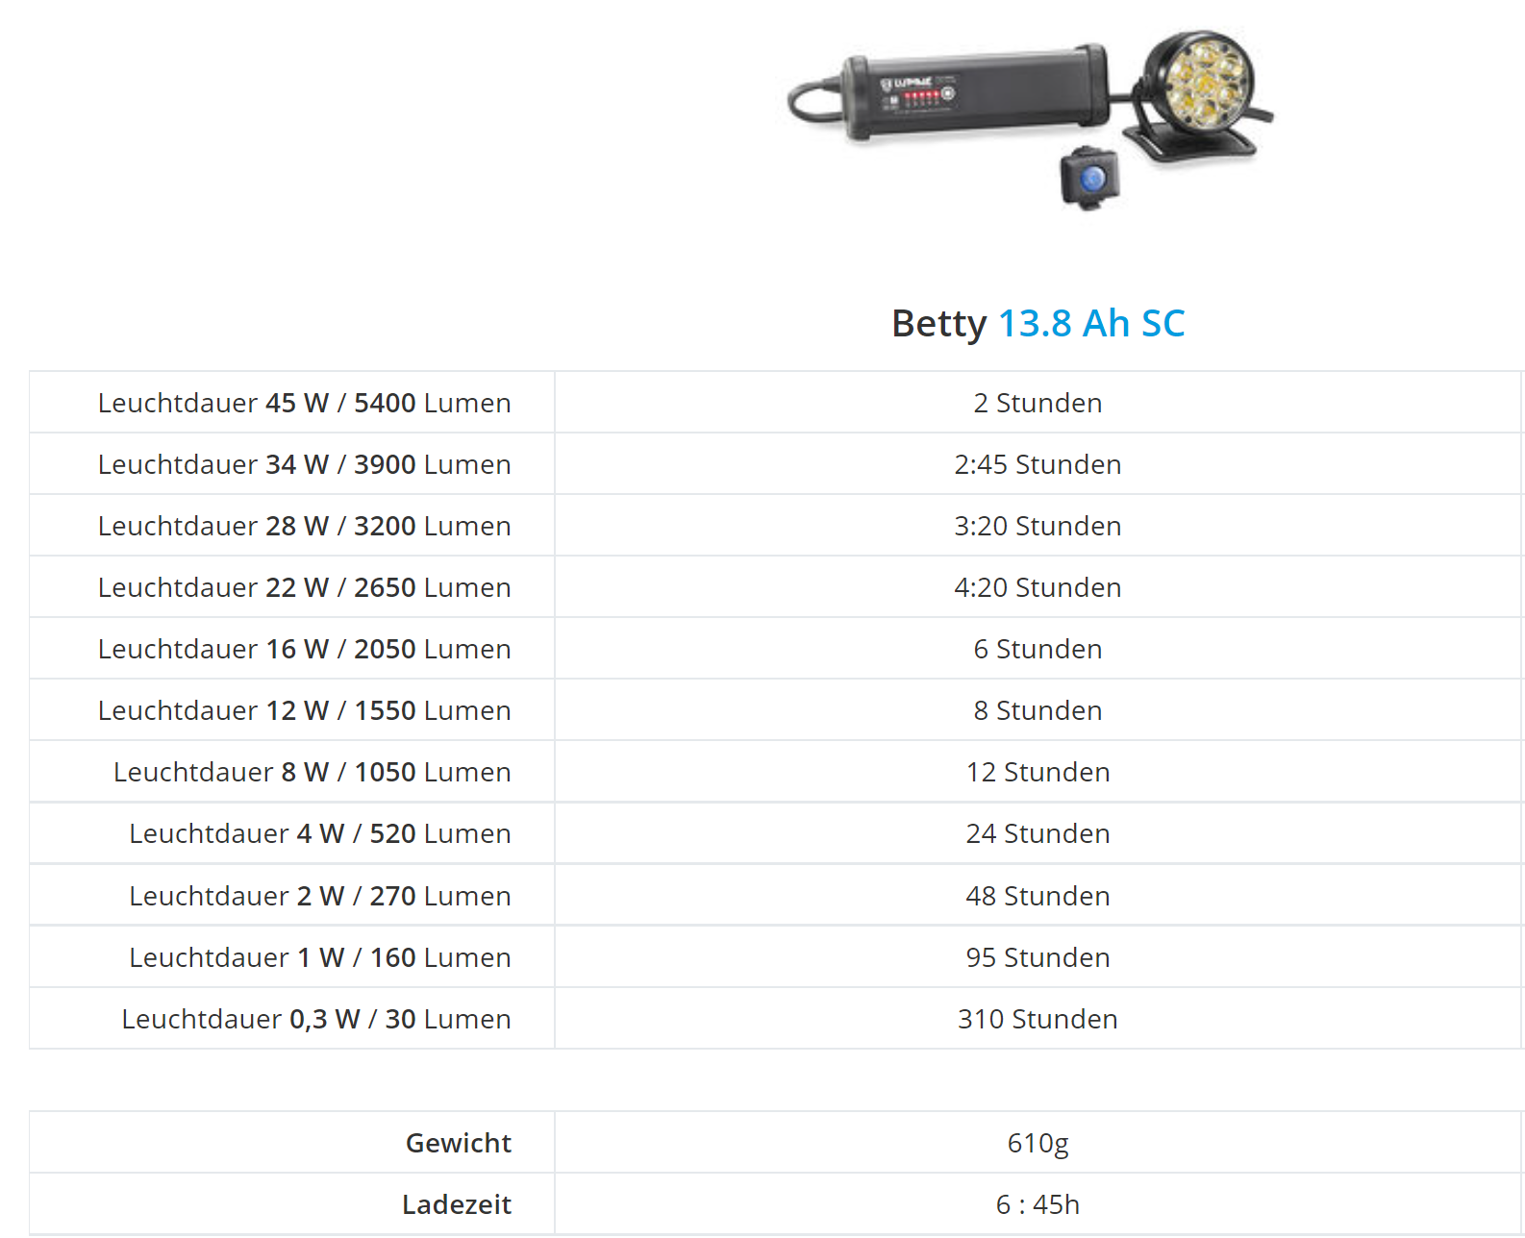1525x1238 pixels.
Task: Click the Betty 13.8 Ah SC heading
Action: coord(1037,323)
